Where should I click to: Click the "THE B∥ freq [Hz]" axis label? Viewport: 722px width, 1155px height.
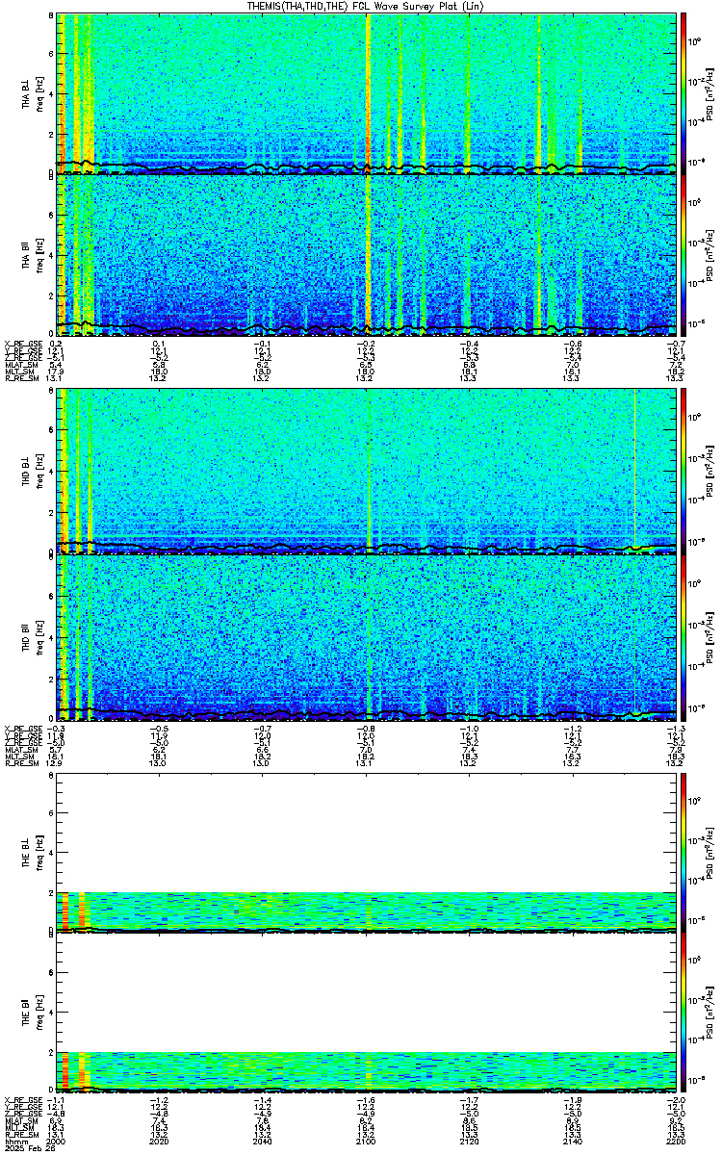pos(31,1012)
